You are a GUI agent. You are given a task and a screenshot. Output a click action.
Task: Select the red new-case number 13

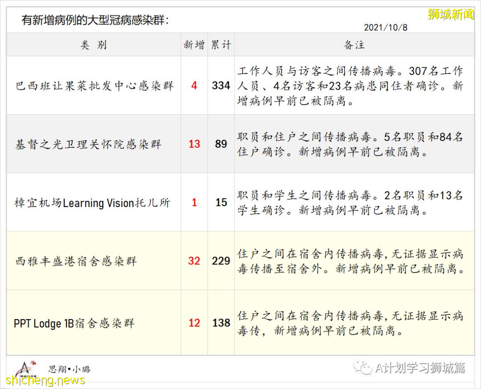194,144
